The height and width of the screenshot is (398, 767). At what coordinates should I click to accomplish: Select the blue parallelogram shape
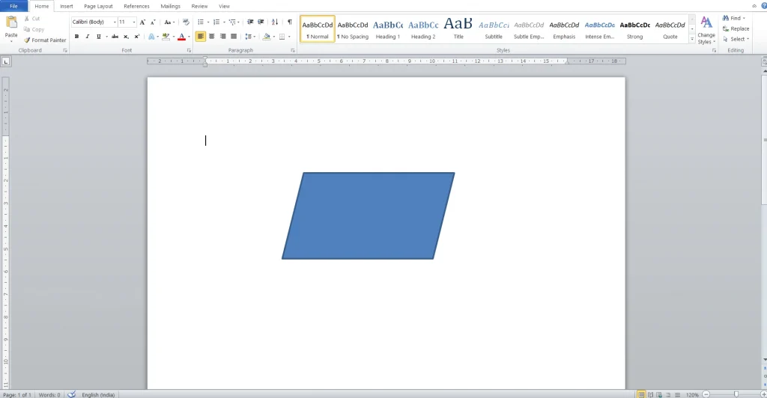point(368,216)
